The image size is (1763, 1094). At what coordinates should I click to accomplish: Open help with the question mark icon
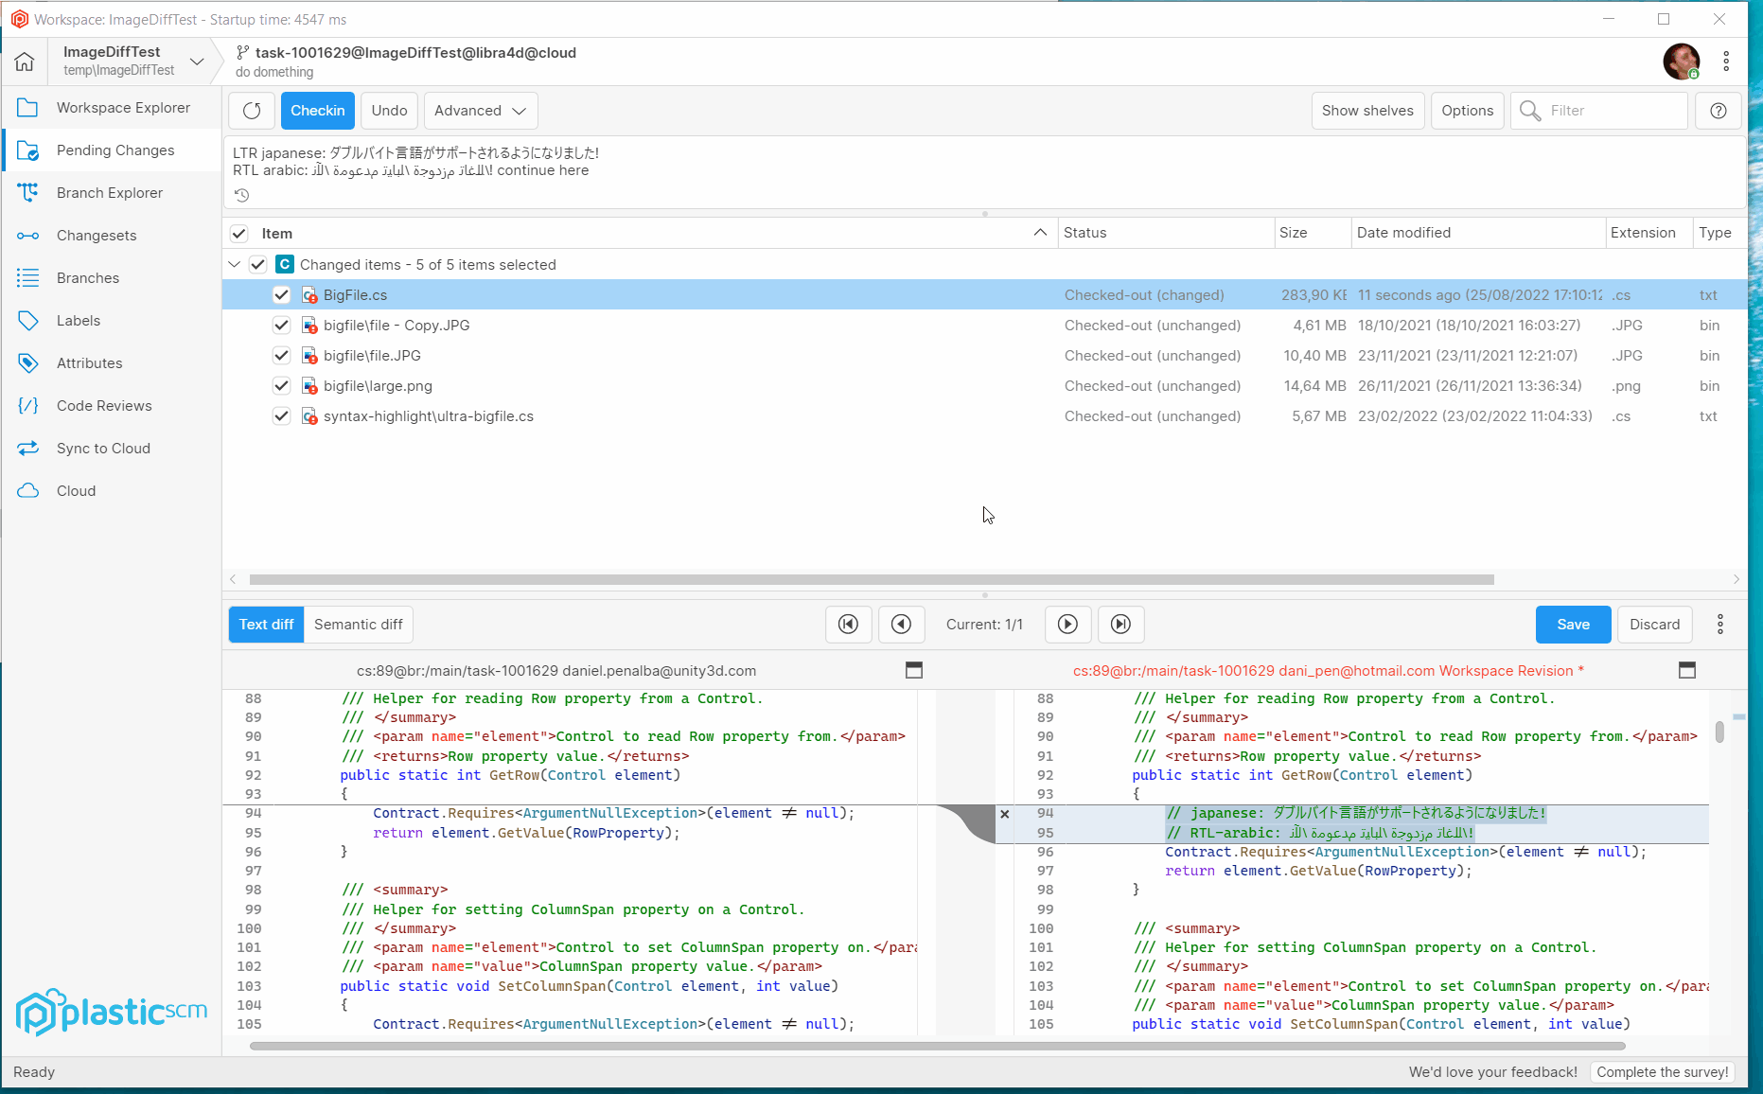[1718, 110]
